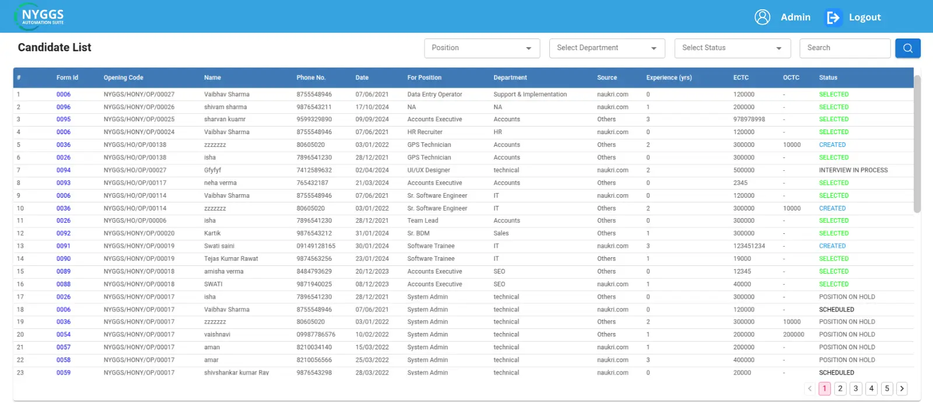
Task: Click the Form Id column header
Action: tap(67, 78)
